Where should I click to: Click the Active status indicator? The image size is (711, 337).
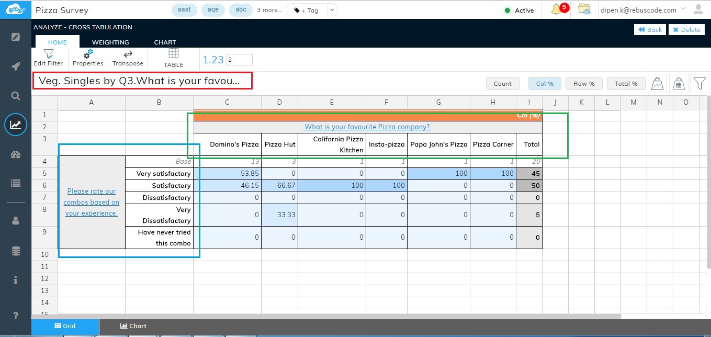pyautogui.click(x=520, y=10)
